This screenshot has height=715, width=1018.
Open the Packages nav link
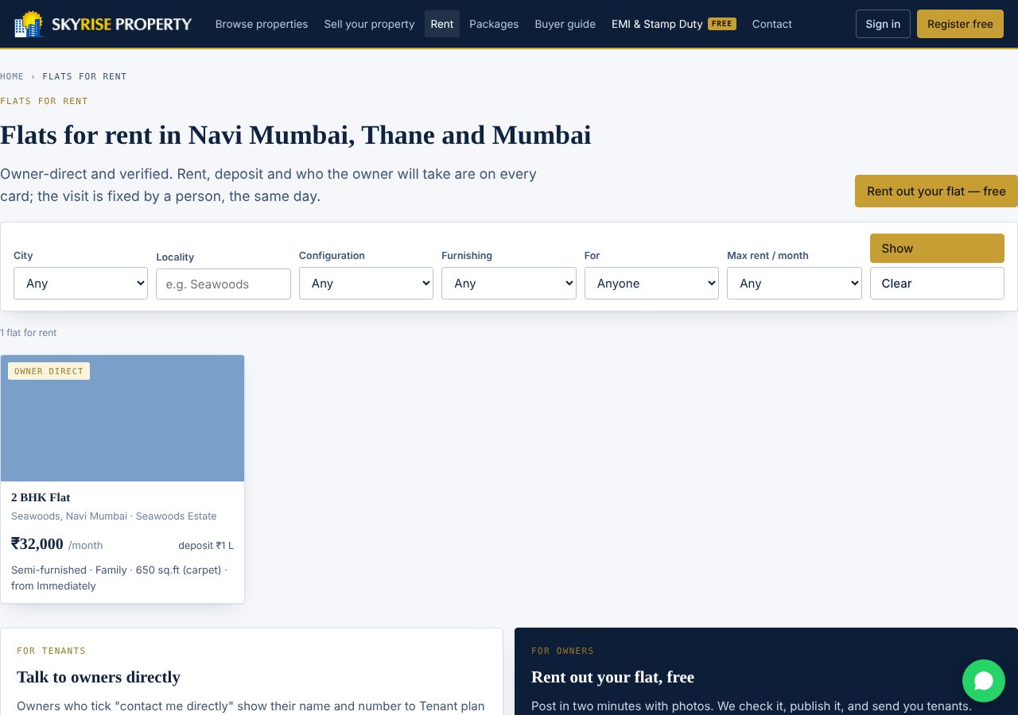click(x=494, y=24)
